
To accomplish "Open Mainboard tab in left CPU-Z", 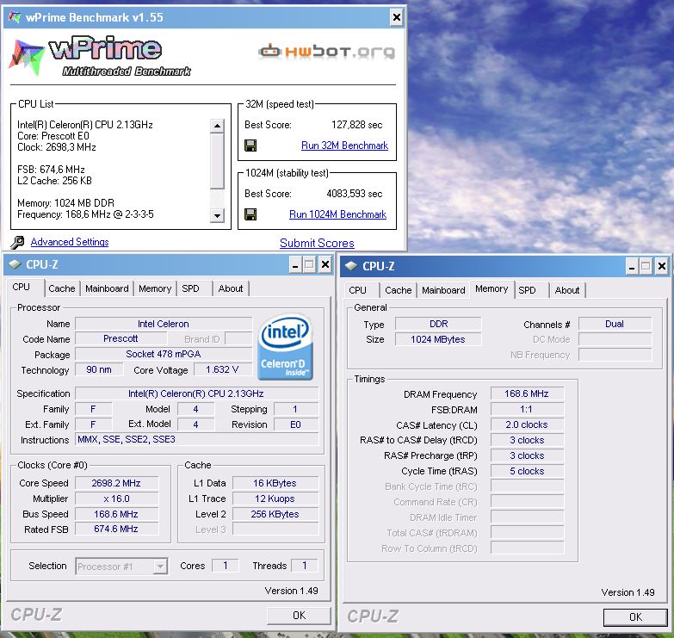I will [107, 288].
